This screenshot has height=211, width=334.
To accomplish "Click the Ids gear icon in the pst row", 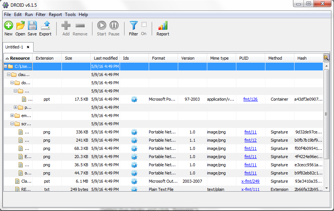I will 134,181.
